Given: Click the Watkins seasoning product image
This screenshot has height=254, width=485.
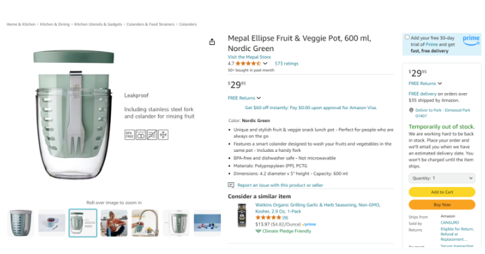Looking at the screenshot, I should (x=242, y=215).
